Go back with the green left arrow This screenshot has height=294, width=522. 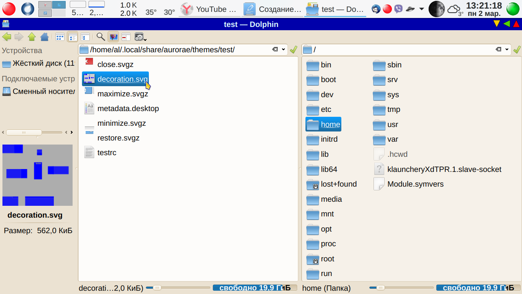pyautogui.click(x=7, y=37)
